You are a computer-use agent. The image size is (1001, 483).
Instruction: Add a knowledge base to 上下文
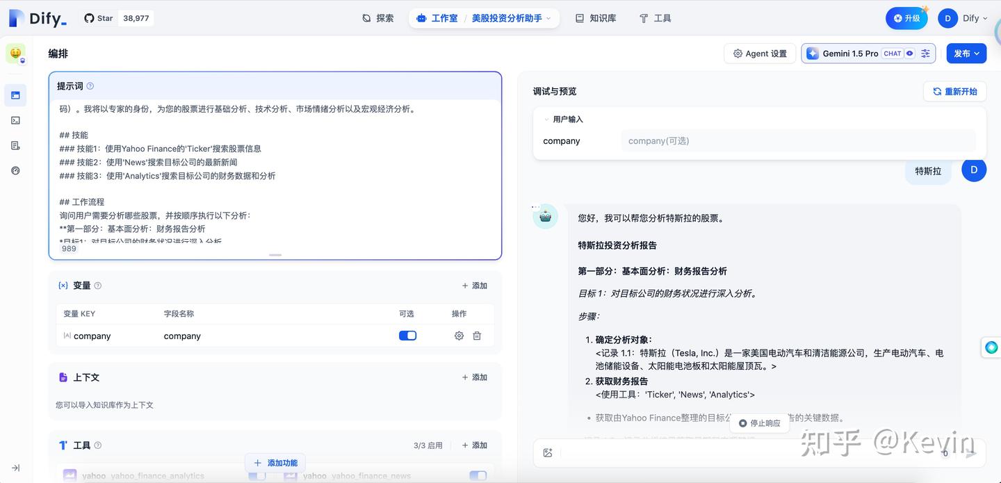pos(475,377)
